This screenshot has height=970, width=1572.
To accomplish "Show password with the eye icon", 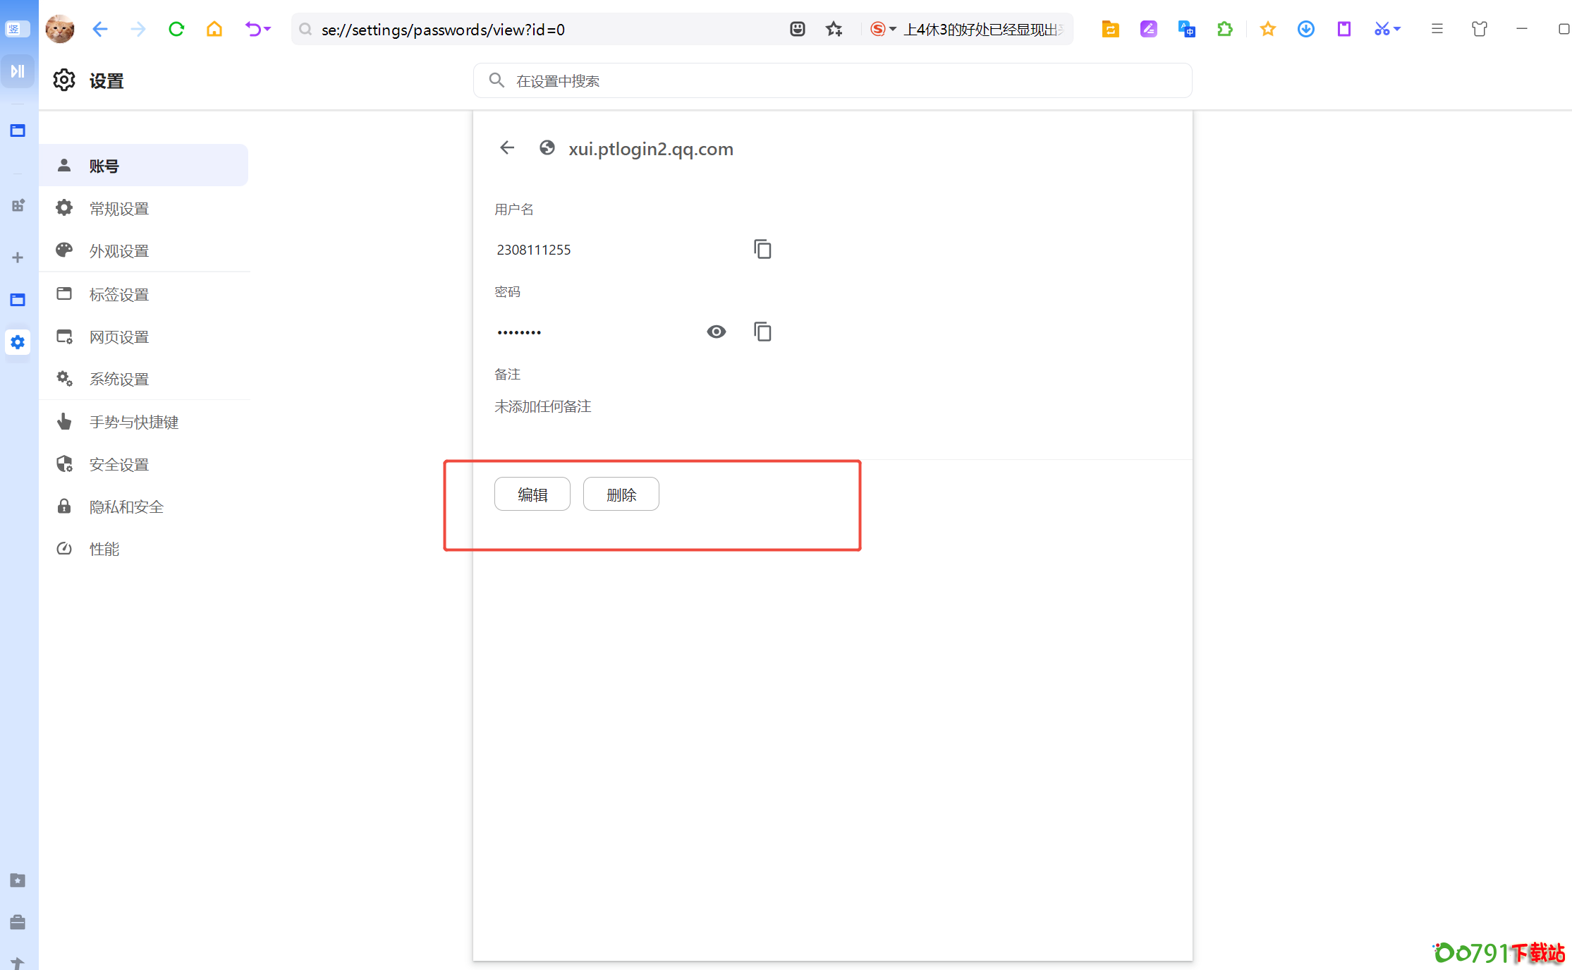I will pyautogui.click(x=716, y=332).
